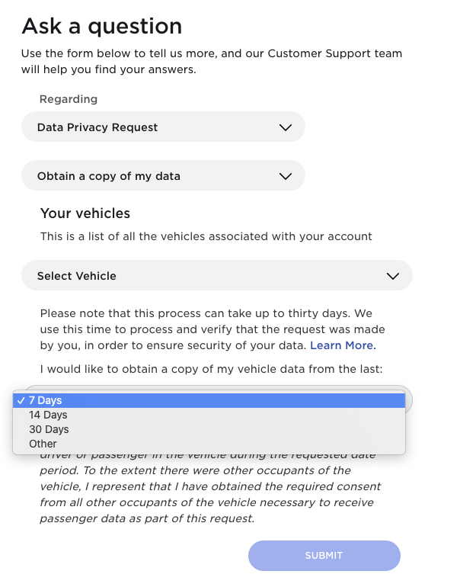Click the Ask a question heading

[102, 27]
